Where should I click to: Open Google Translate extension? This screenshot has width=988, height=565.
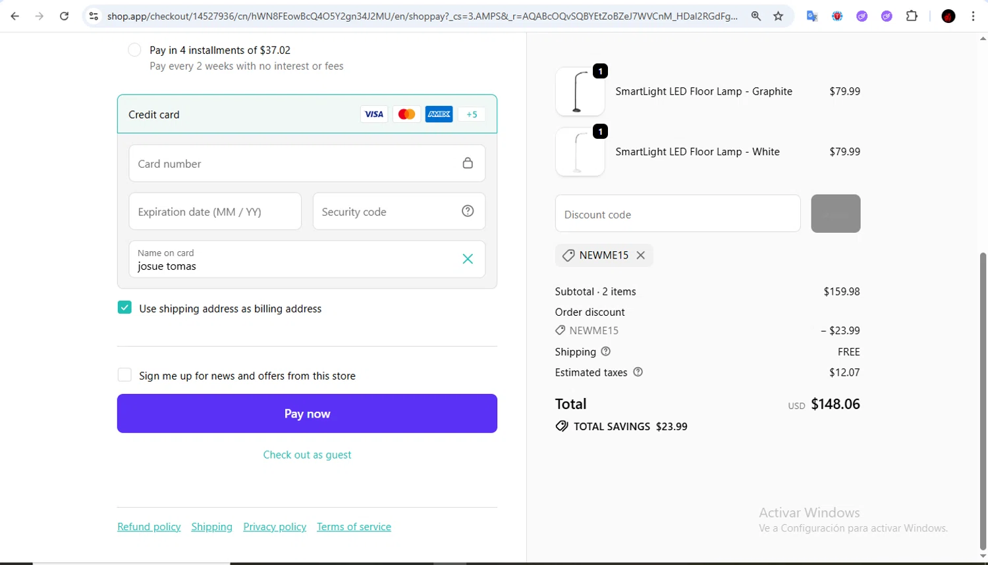(812, 16)
